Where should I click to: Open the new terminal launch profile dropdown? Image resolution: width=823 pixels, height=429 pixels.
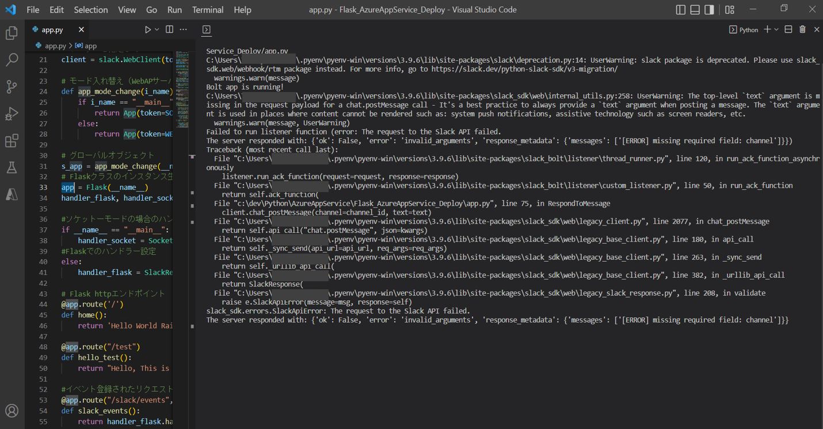tap(776, 29)
